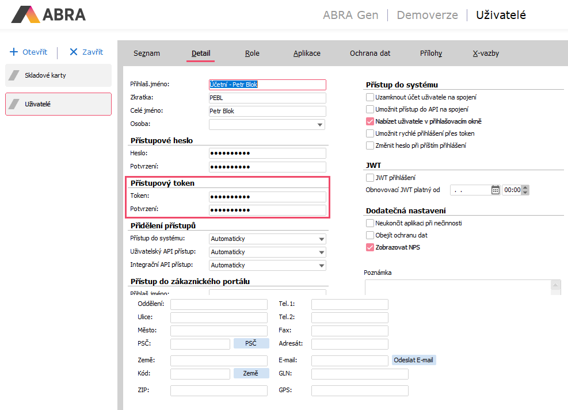The height and width of the screenshot is (410, 568).
Task: Check Obejít ochranu dat option
Action: tap(370, 235)
